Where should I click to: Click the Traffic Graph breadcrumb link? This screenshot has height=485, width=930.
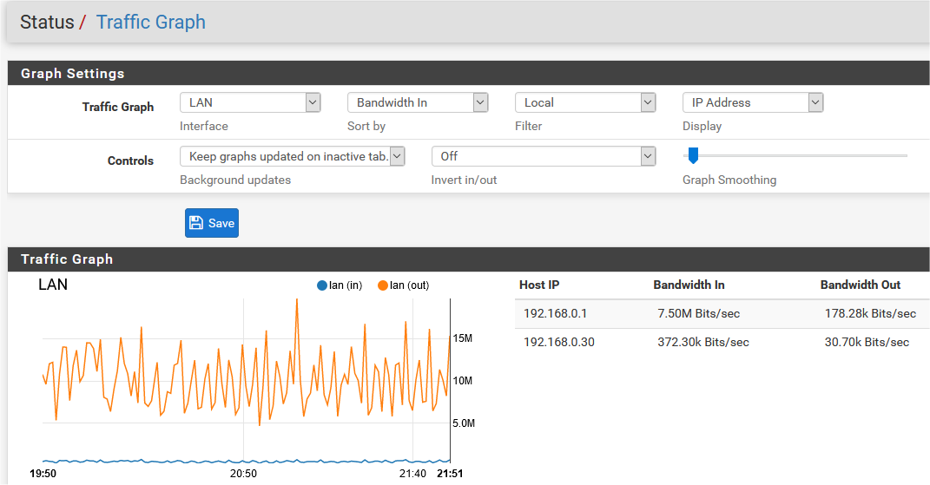pyautogui.click(x=150, y=22)
